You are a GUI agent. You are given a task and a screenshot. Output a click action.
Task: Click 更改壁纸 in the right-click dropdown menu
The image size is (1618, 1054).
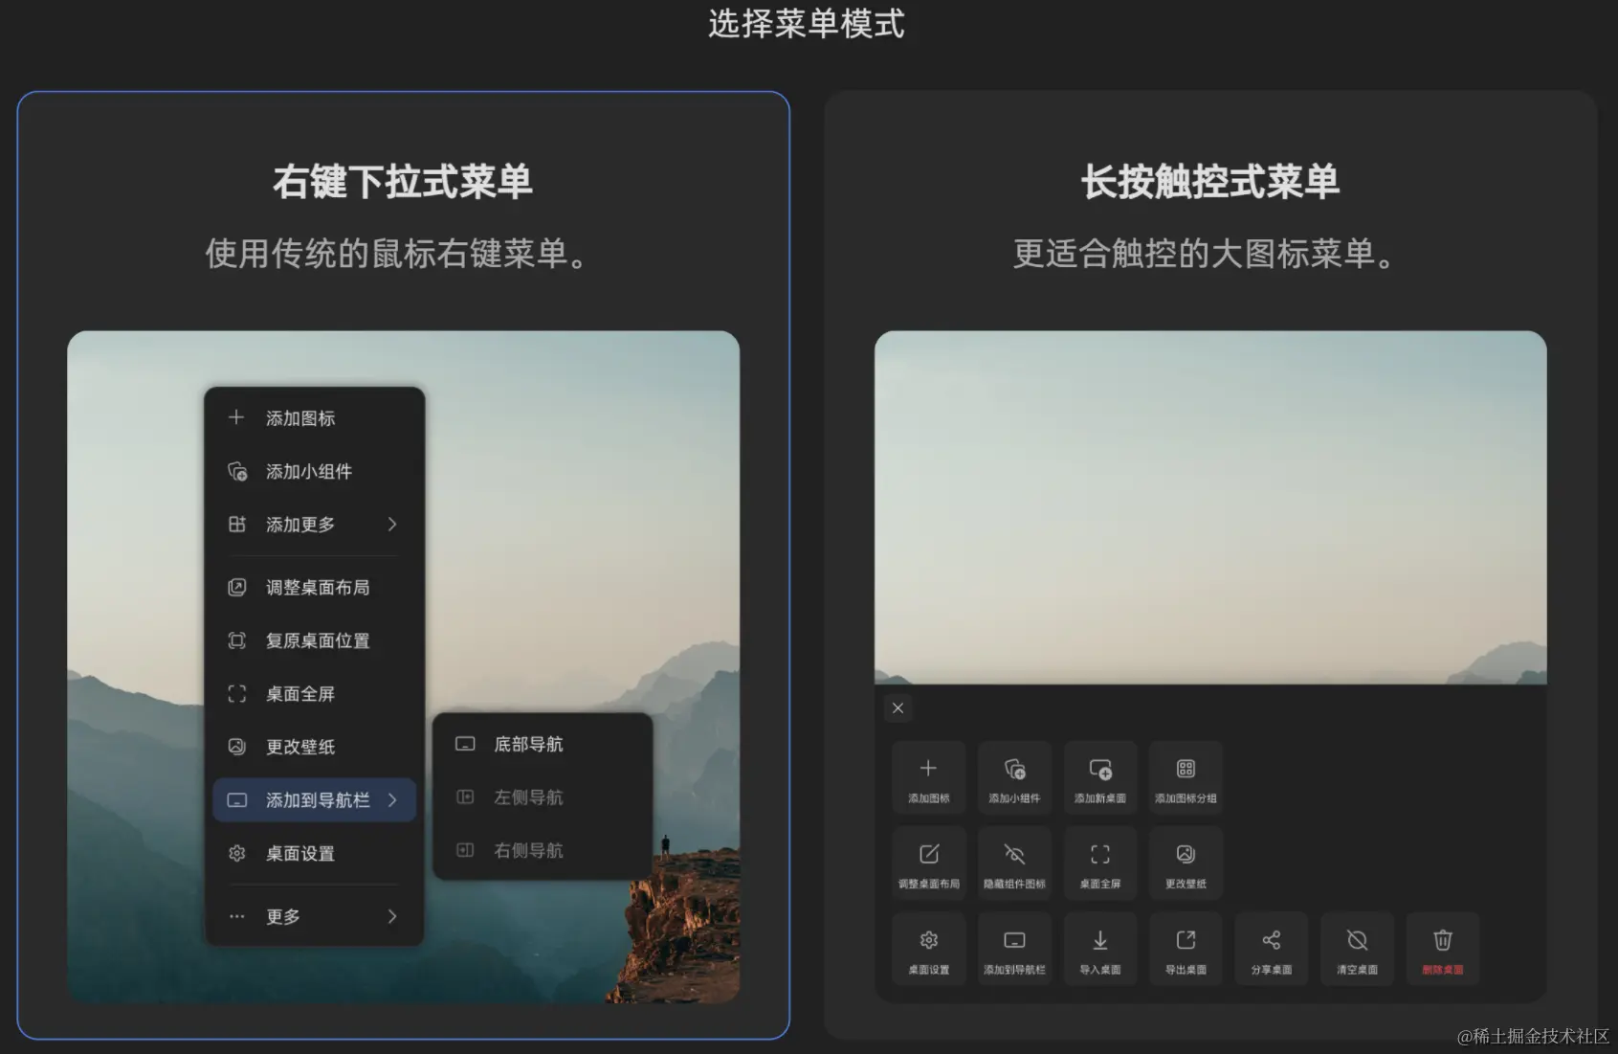[314, 747]
